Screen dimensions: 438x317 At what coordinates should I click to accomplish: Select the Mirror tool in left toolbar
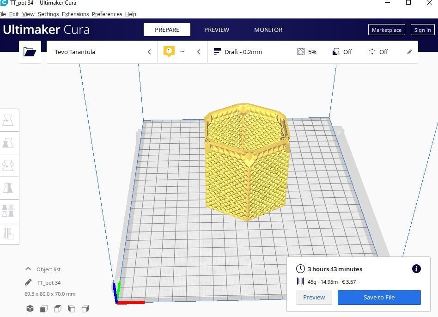tap(8, 188)
